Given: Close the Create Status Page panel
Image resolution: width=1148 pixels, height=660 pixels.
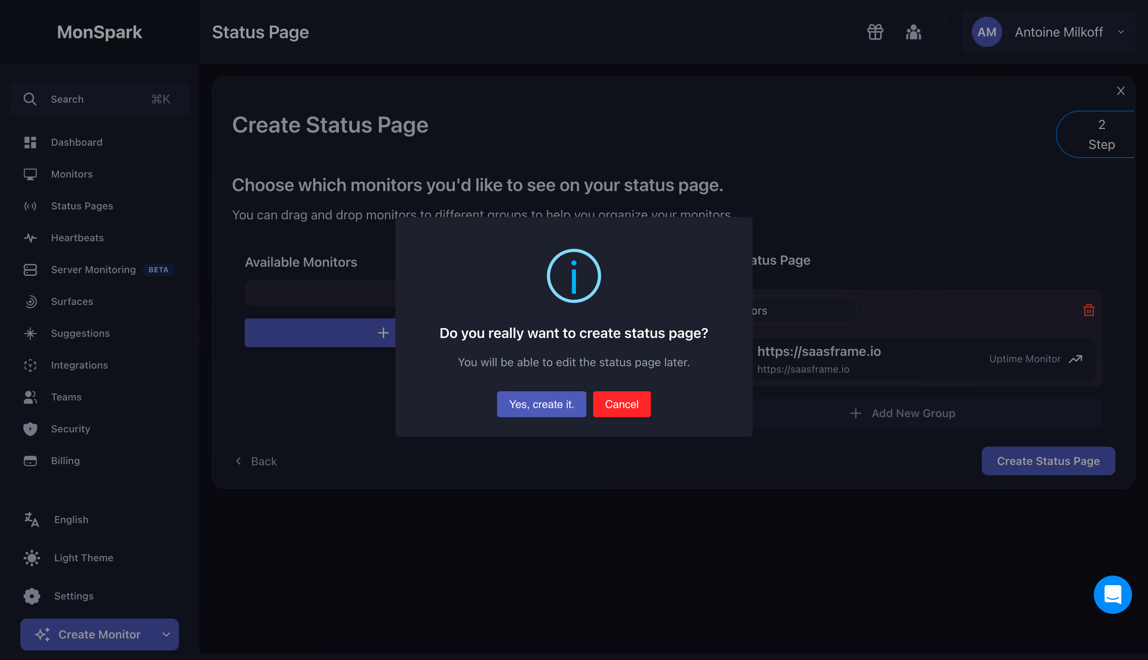Looking at the screenshot, I should point(1120,91).
